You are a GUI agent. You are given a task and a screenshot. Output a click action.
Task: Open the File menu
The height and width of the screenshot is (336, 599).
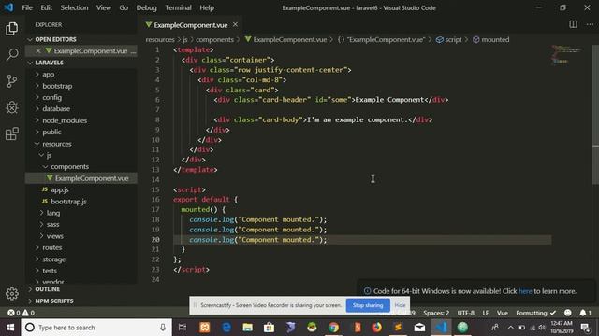[27, 7]
